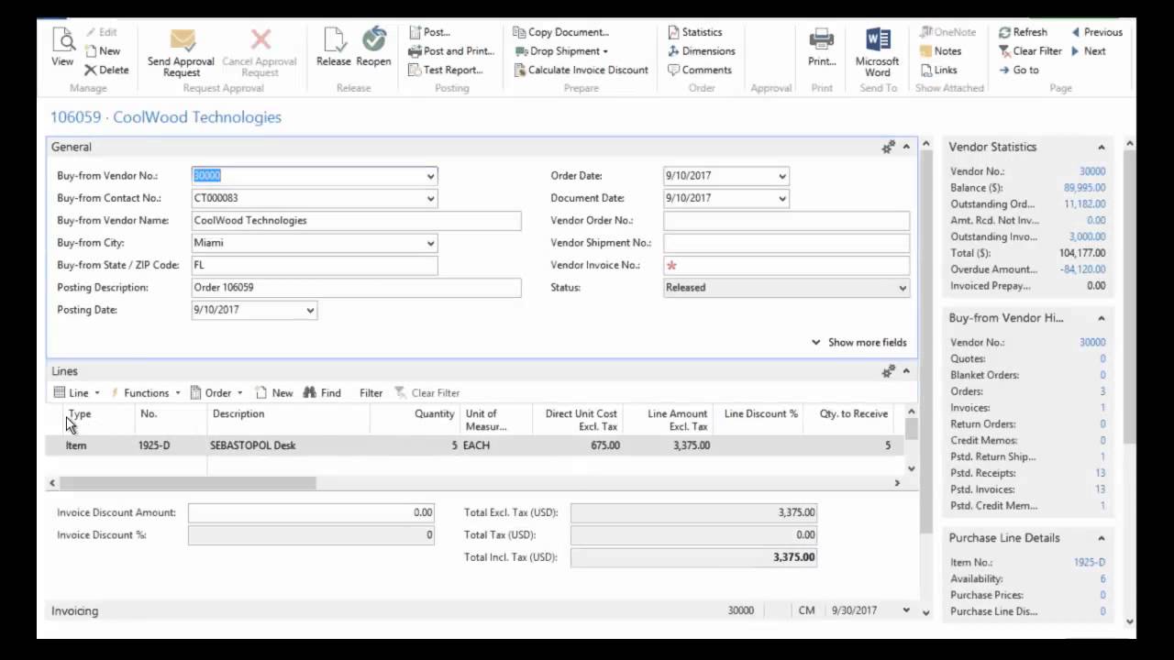Collapse Vendor Statistics FactBox
This screenshot has height=660, width=1174.
(x=1102, y=147)
